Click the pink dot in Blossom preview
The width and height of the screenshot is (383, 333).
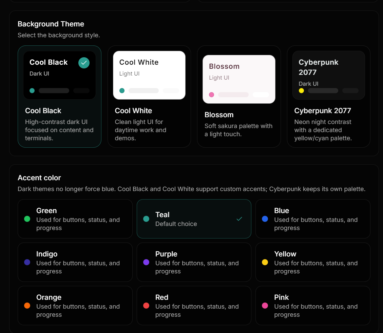pyautogui.click(x=212, y=95)
